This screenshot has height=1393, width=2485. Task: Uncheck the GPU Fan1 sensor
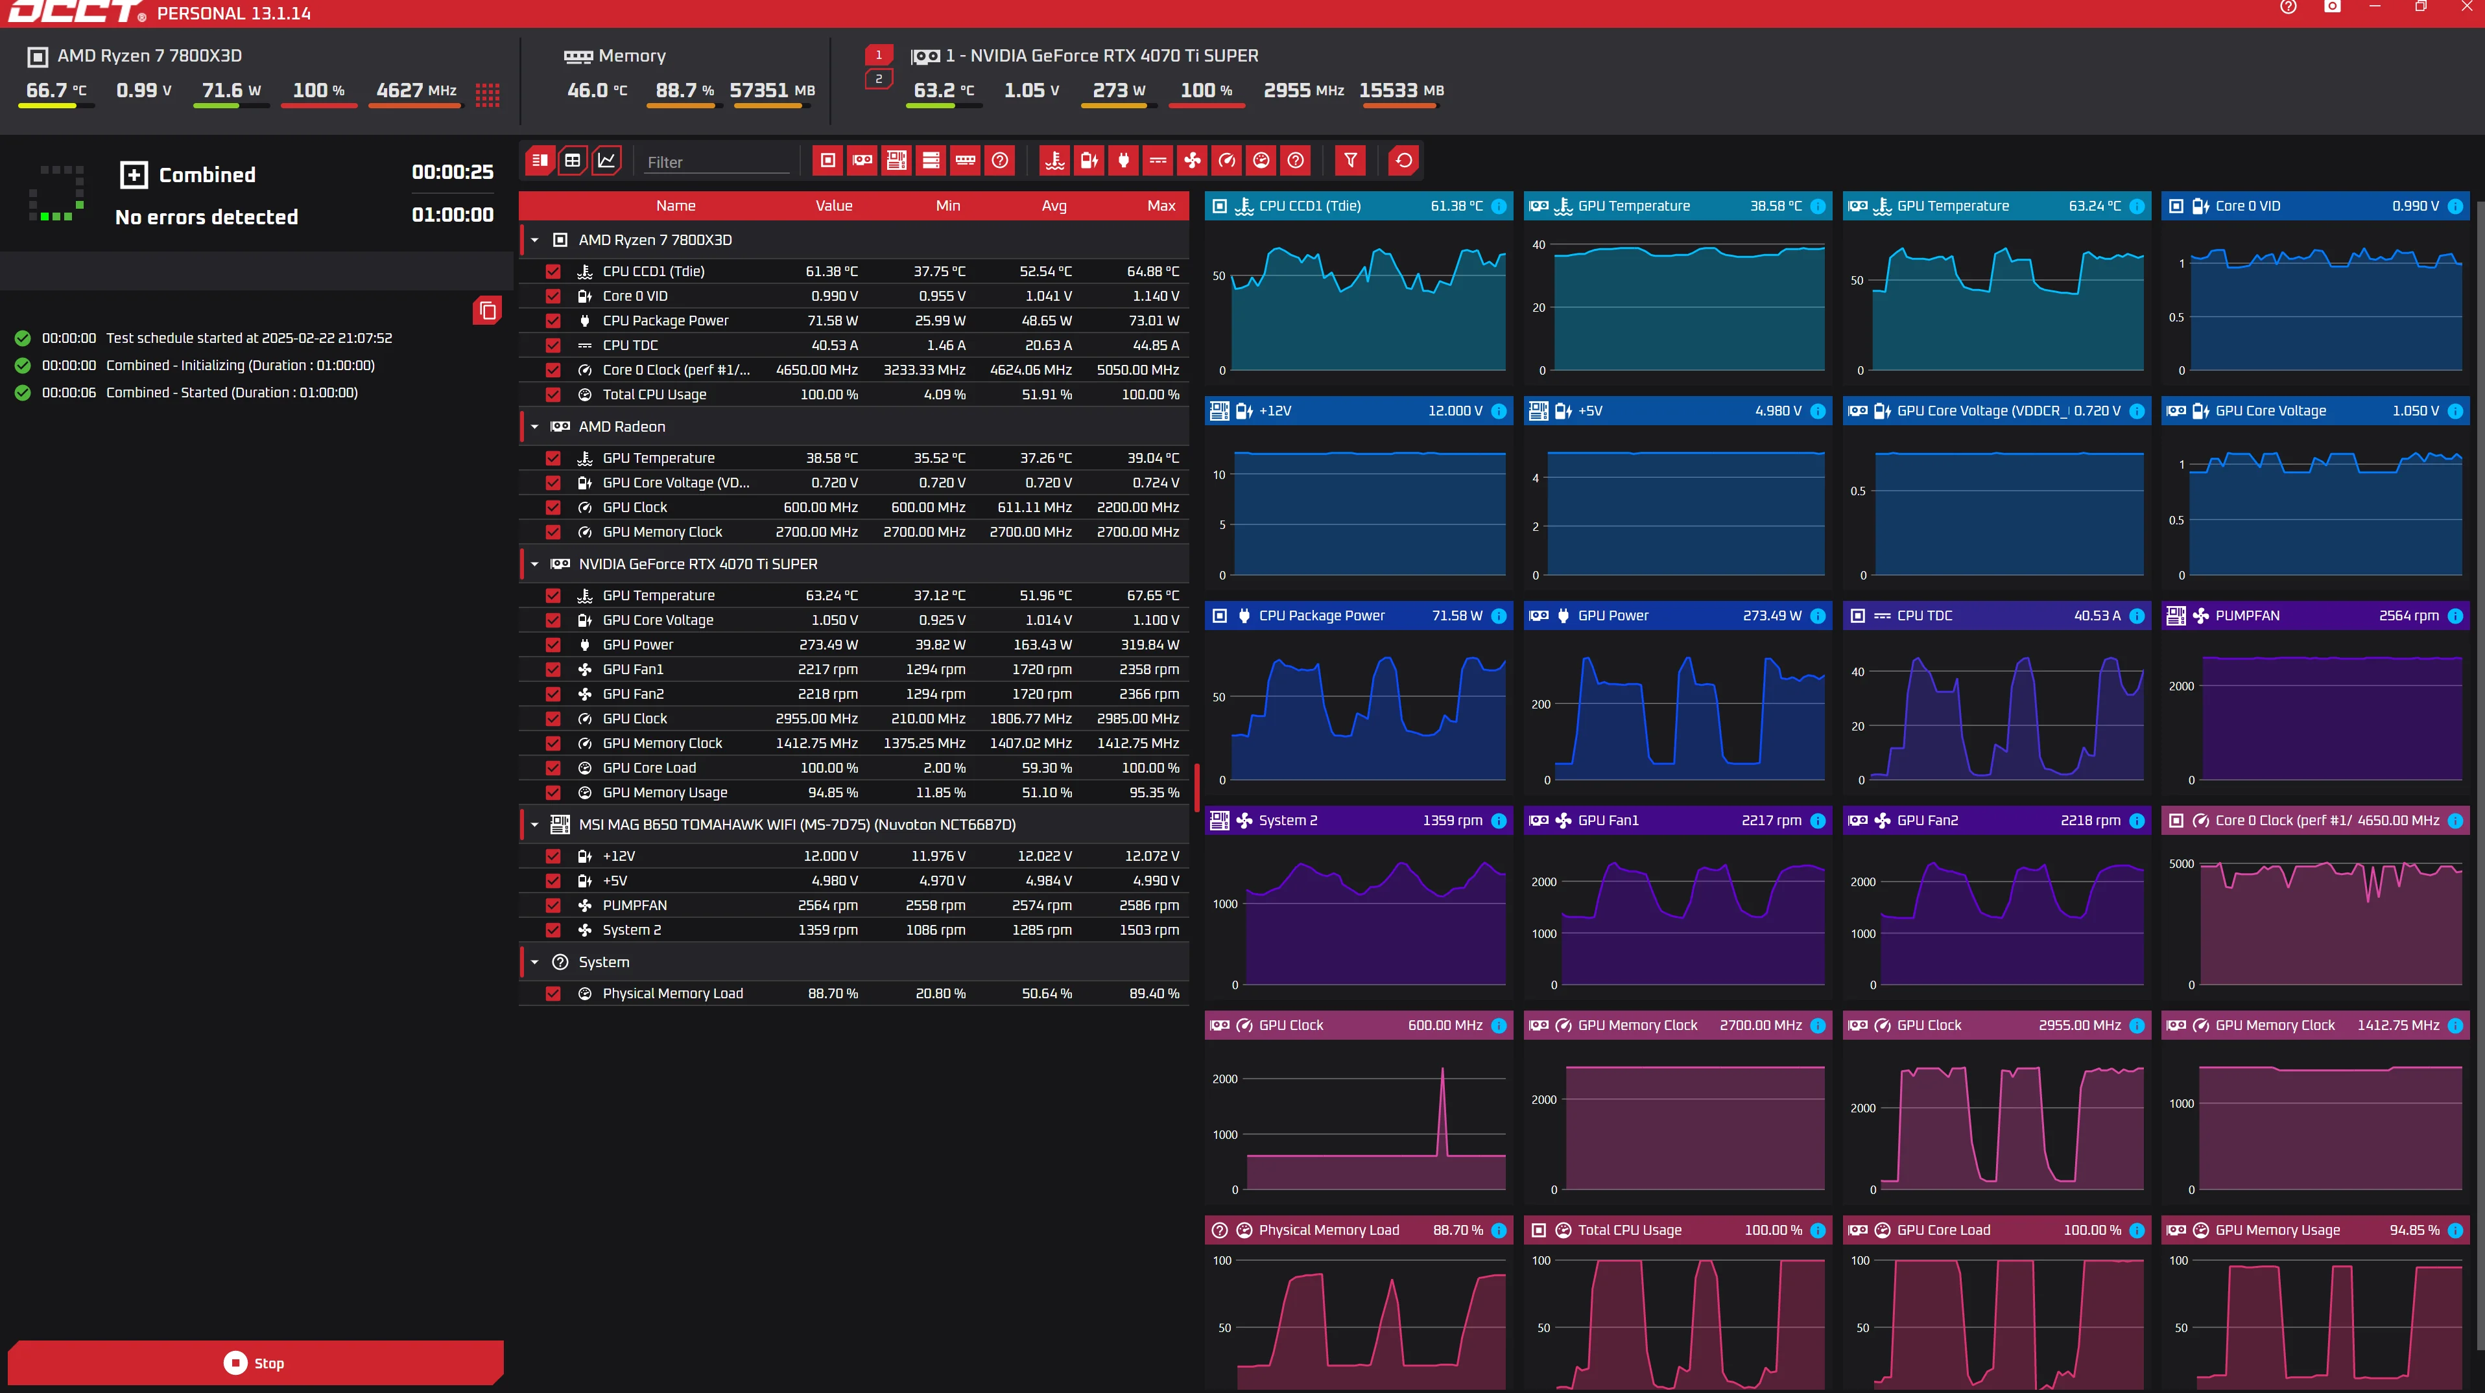553,669
